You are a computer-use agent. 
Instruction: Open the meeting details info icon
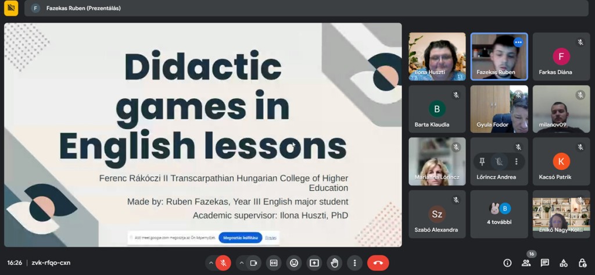507,263
